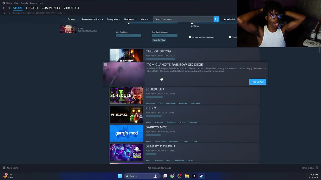Click the Steam logo in the menu bar
321x180 pixels.
coord(4,3)
